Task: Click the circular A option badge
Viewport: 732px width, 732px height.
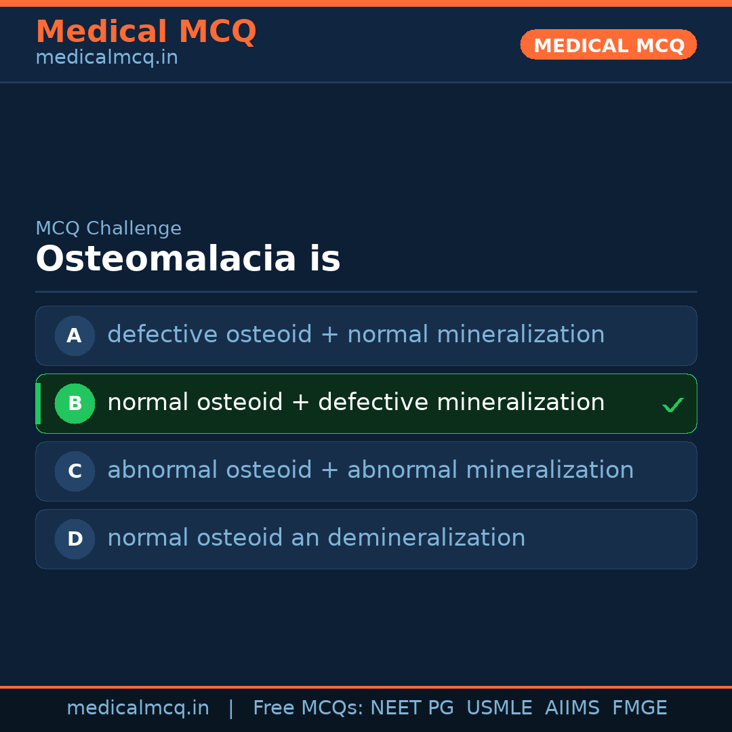Action: [75, 335]
